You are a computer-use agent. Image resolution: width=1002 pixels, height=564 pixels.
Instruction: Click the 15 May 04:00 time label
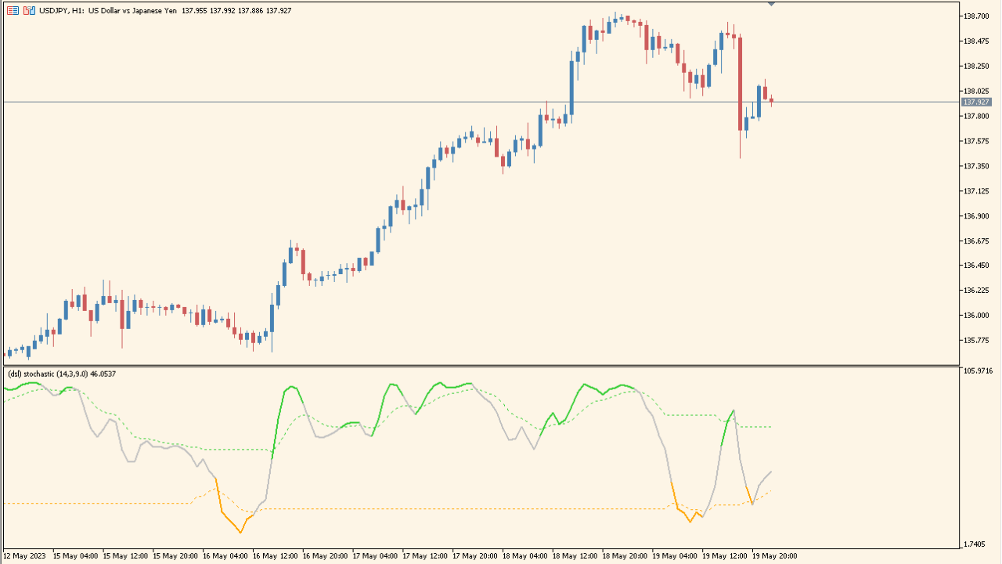(x=74, y=556)
